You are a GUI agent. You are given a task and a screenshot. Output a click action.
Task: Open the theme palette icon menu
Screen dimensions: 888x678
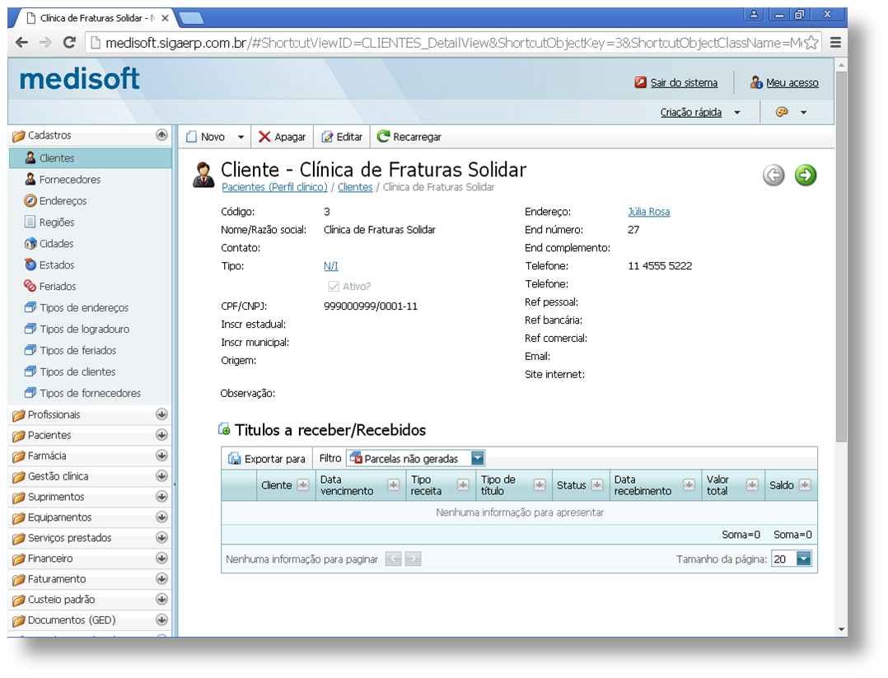[x=791, y=112]
